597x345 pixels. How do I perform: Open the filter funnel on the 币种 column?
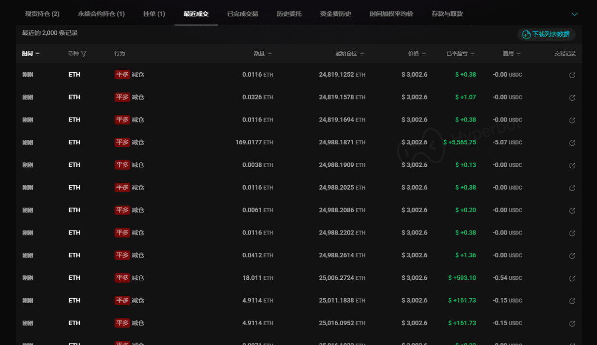pyautogui.click(x=84, y=53)
